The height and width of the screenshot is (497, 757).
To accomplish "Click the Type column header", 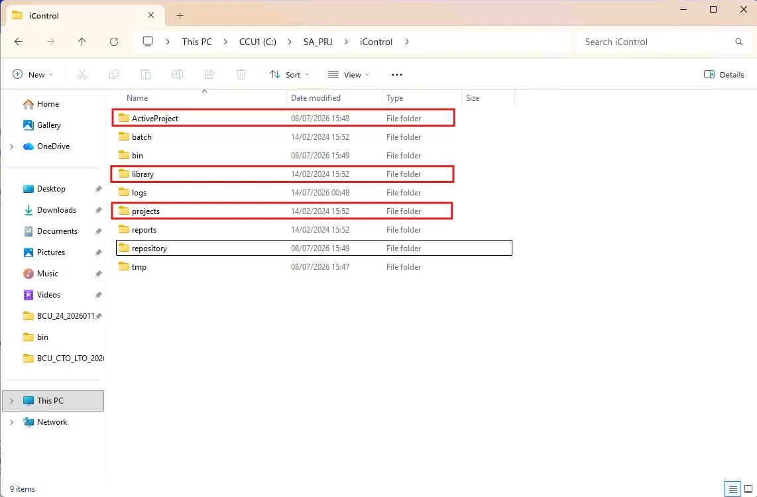I will pyautogui.click(x=422, y=98).
